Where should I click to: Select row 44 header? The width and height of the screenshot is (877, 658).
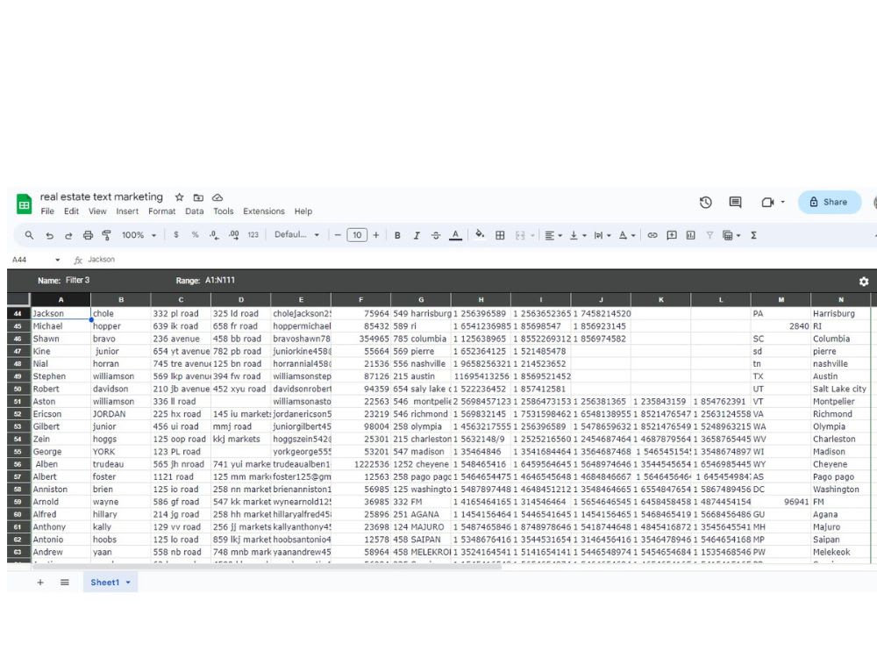click(18, 313)
